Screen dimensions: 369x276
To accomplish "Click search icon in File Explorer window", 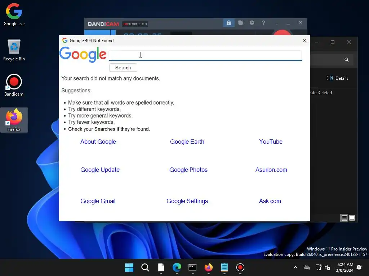I will click(x=346, y=60).
